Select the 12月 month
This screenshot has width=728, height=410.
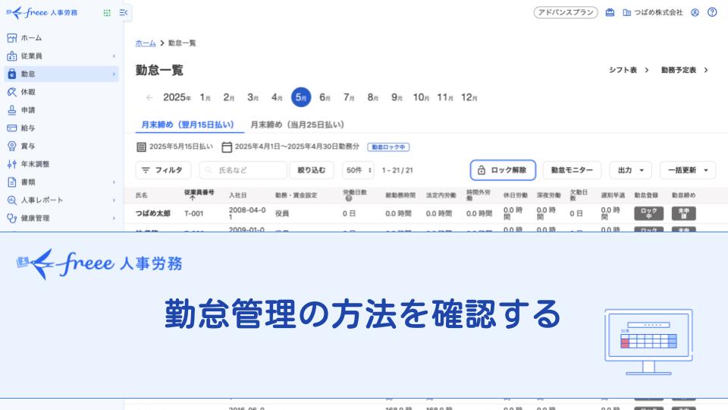click(x=469, y=98)
